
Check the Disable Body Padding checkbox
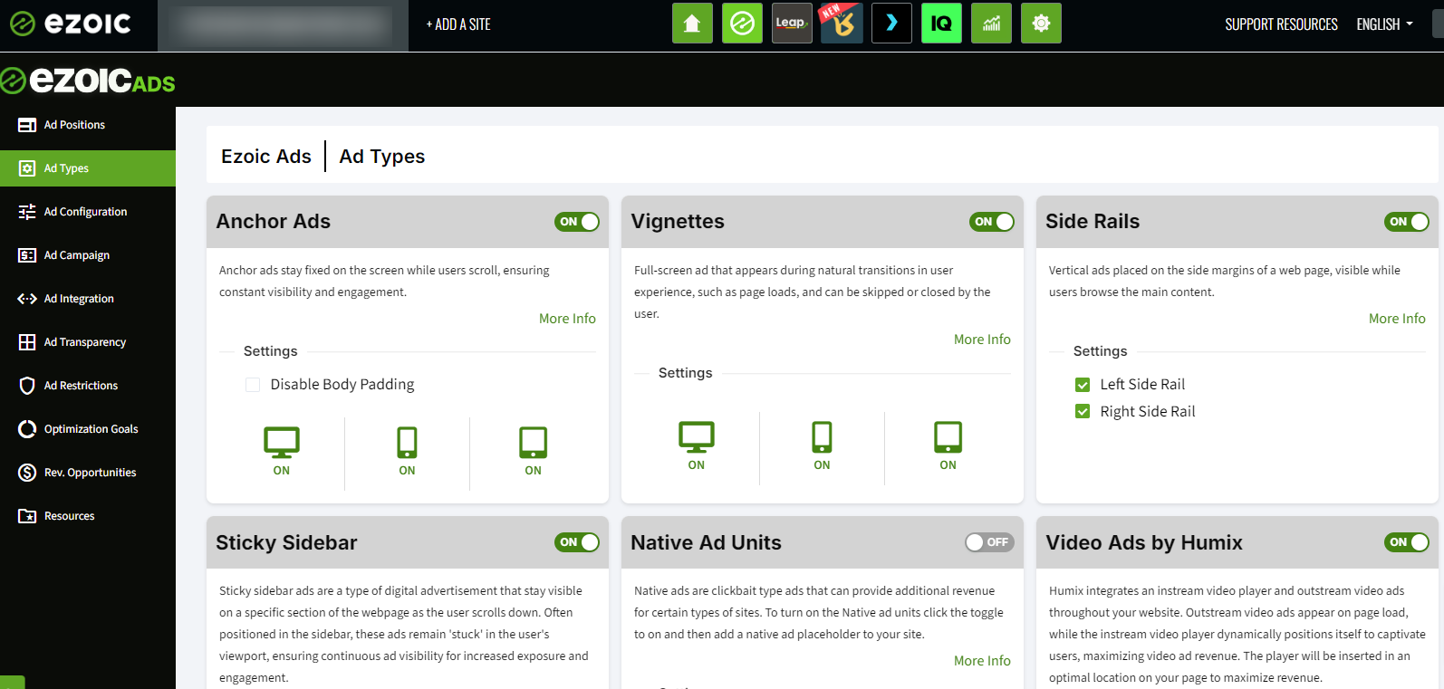click(x=253, y=385)
